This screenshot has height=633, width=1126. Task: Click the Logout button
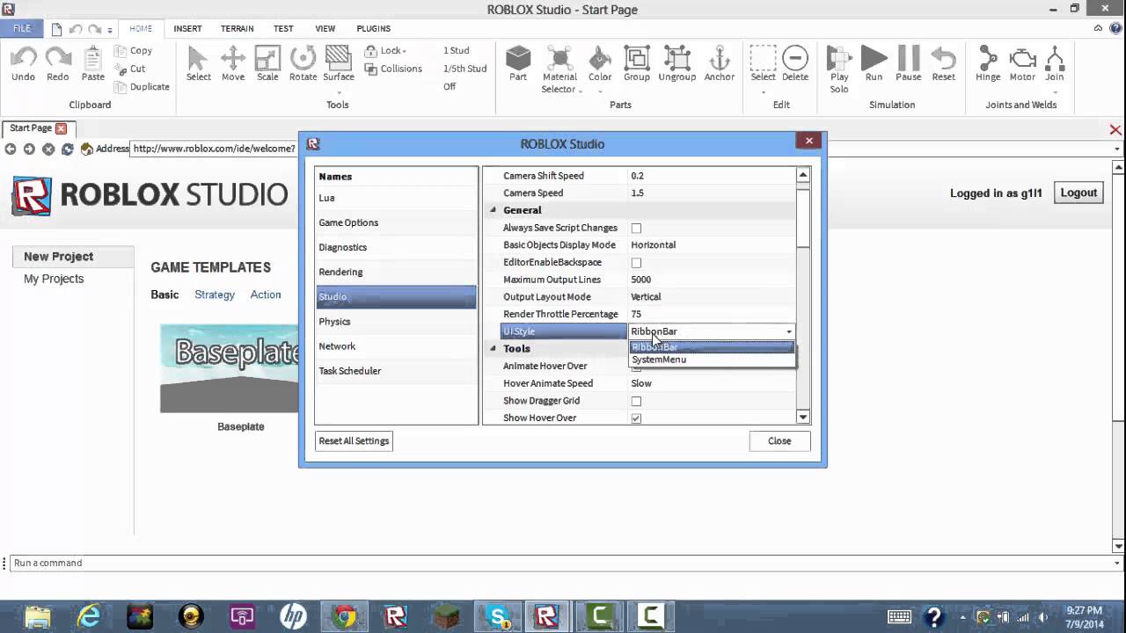(1078, 193)
